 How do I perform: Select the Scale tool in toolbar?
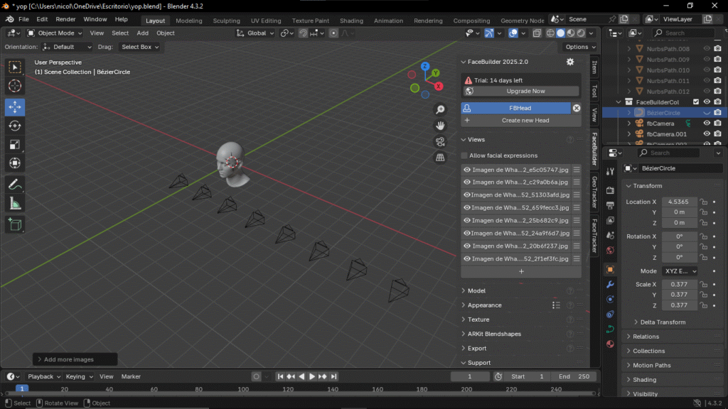(15, 145)
